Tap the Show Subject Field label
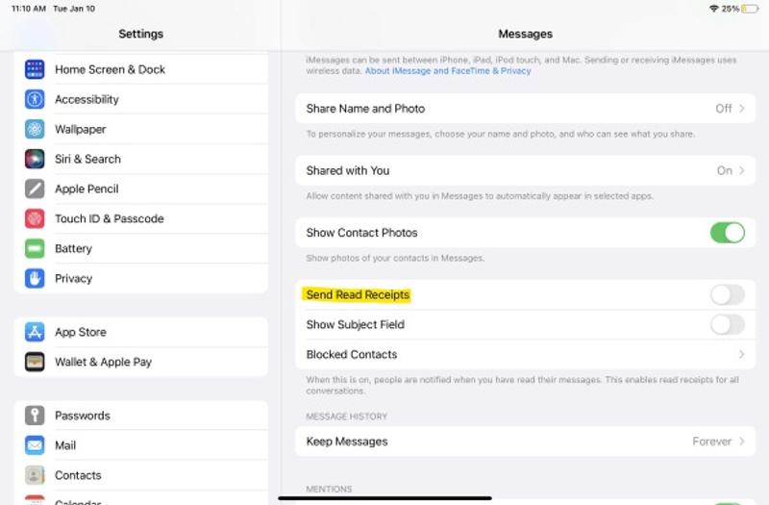The height and width of the screenshot is (505, 769). [x=355, y=325]
